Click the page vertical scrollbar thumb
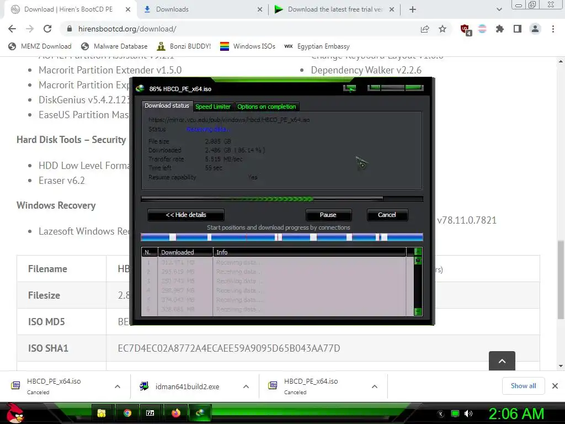The height and width of the screenshot is (424, 565). click(561, 280)
